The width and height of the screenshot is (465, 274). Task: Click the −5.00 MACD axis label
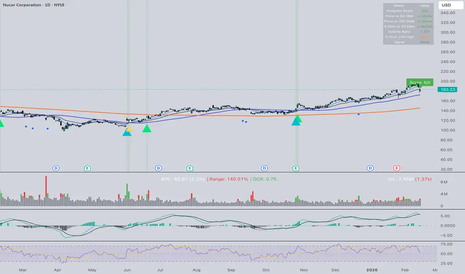(x=447, y=236)
